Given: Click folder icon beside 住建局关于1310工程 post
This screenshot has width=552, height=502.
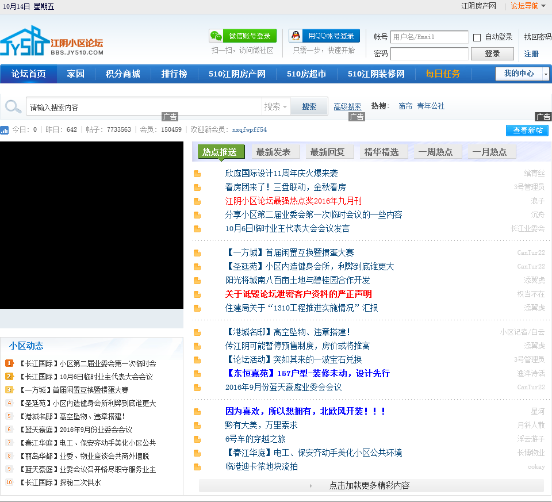Looking at the screenshot, I should tap(197, 308).
